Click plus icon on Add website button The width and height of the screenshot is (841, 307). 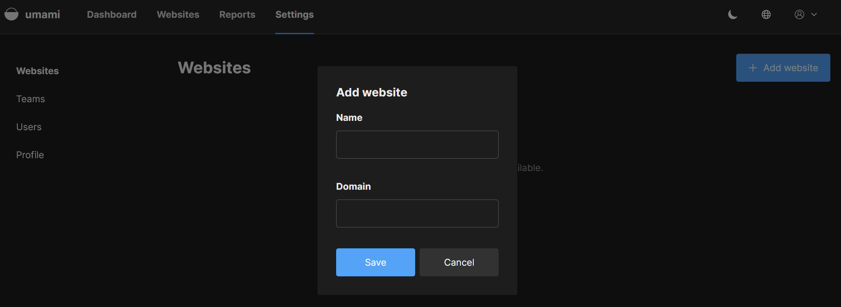pos(753,68)
